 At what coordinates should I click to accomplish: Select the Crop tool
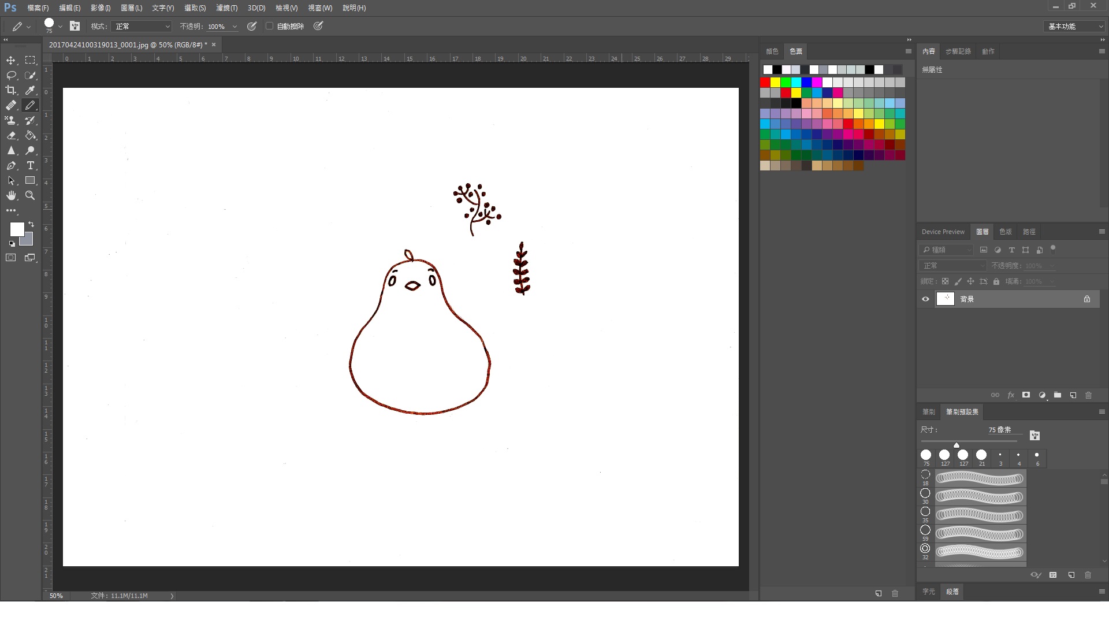11,90
